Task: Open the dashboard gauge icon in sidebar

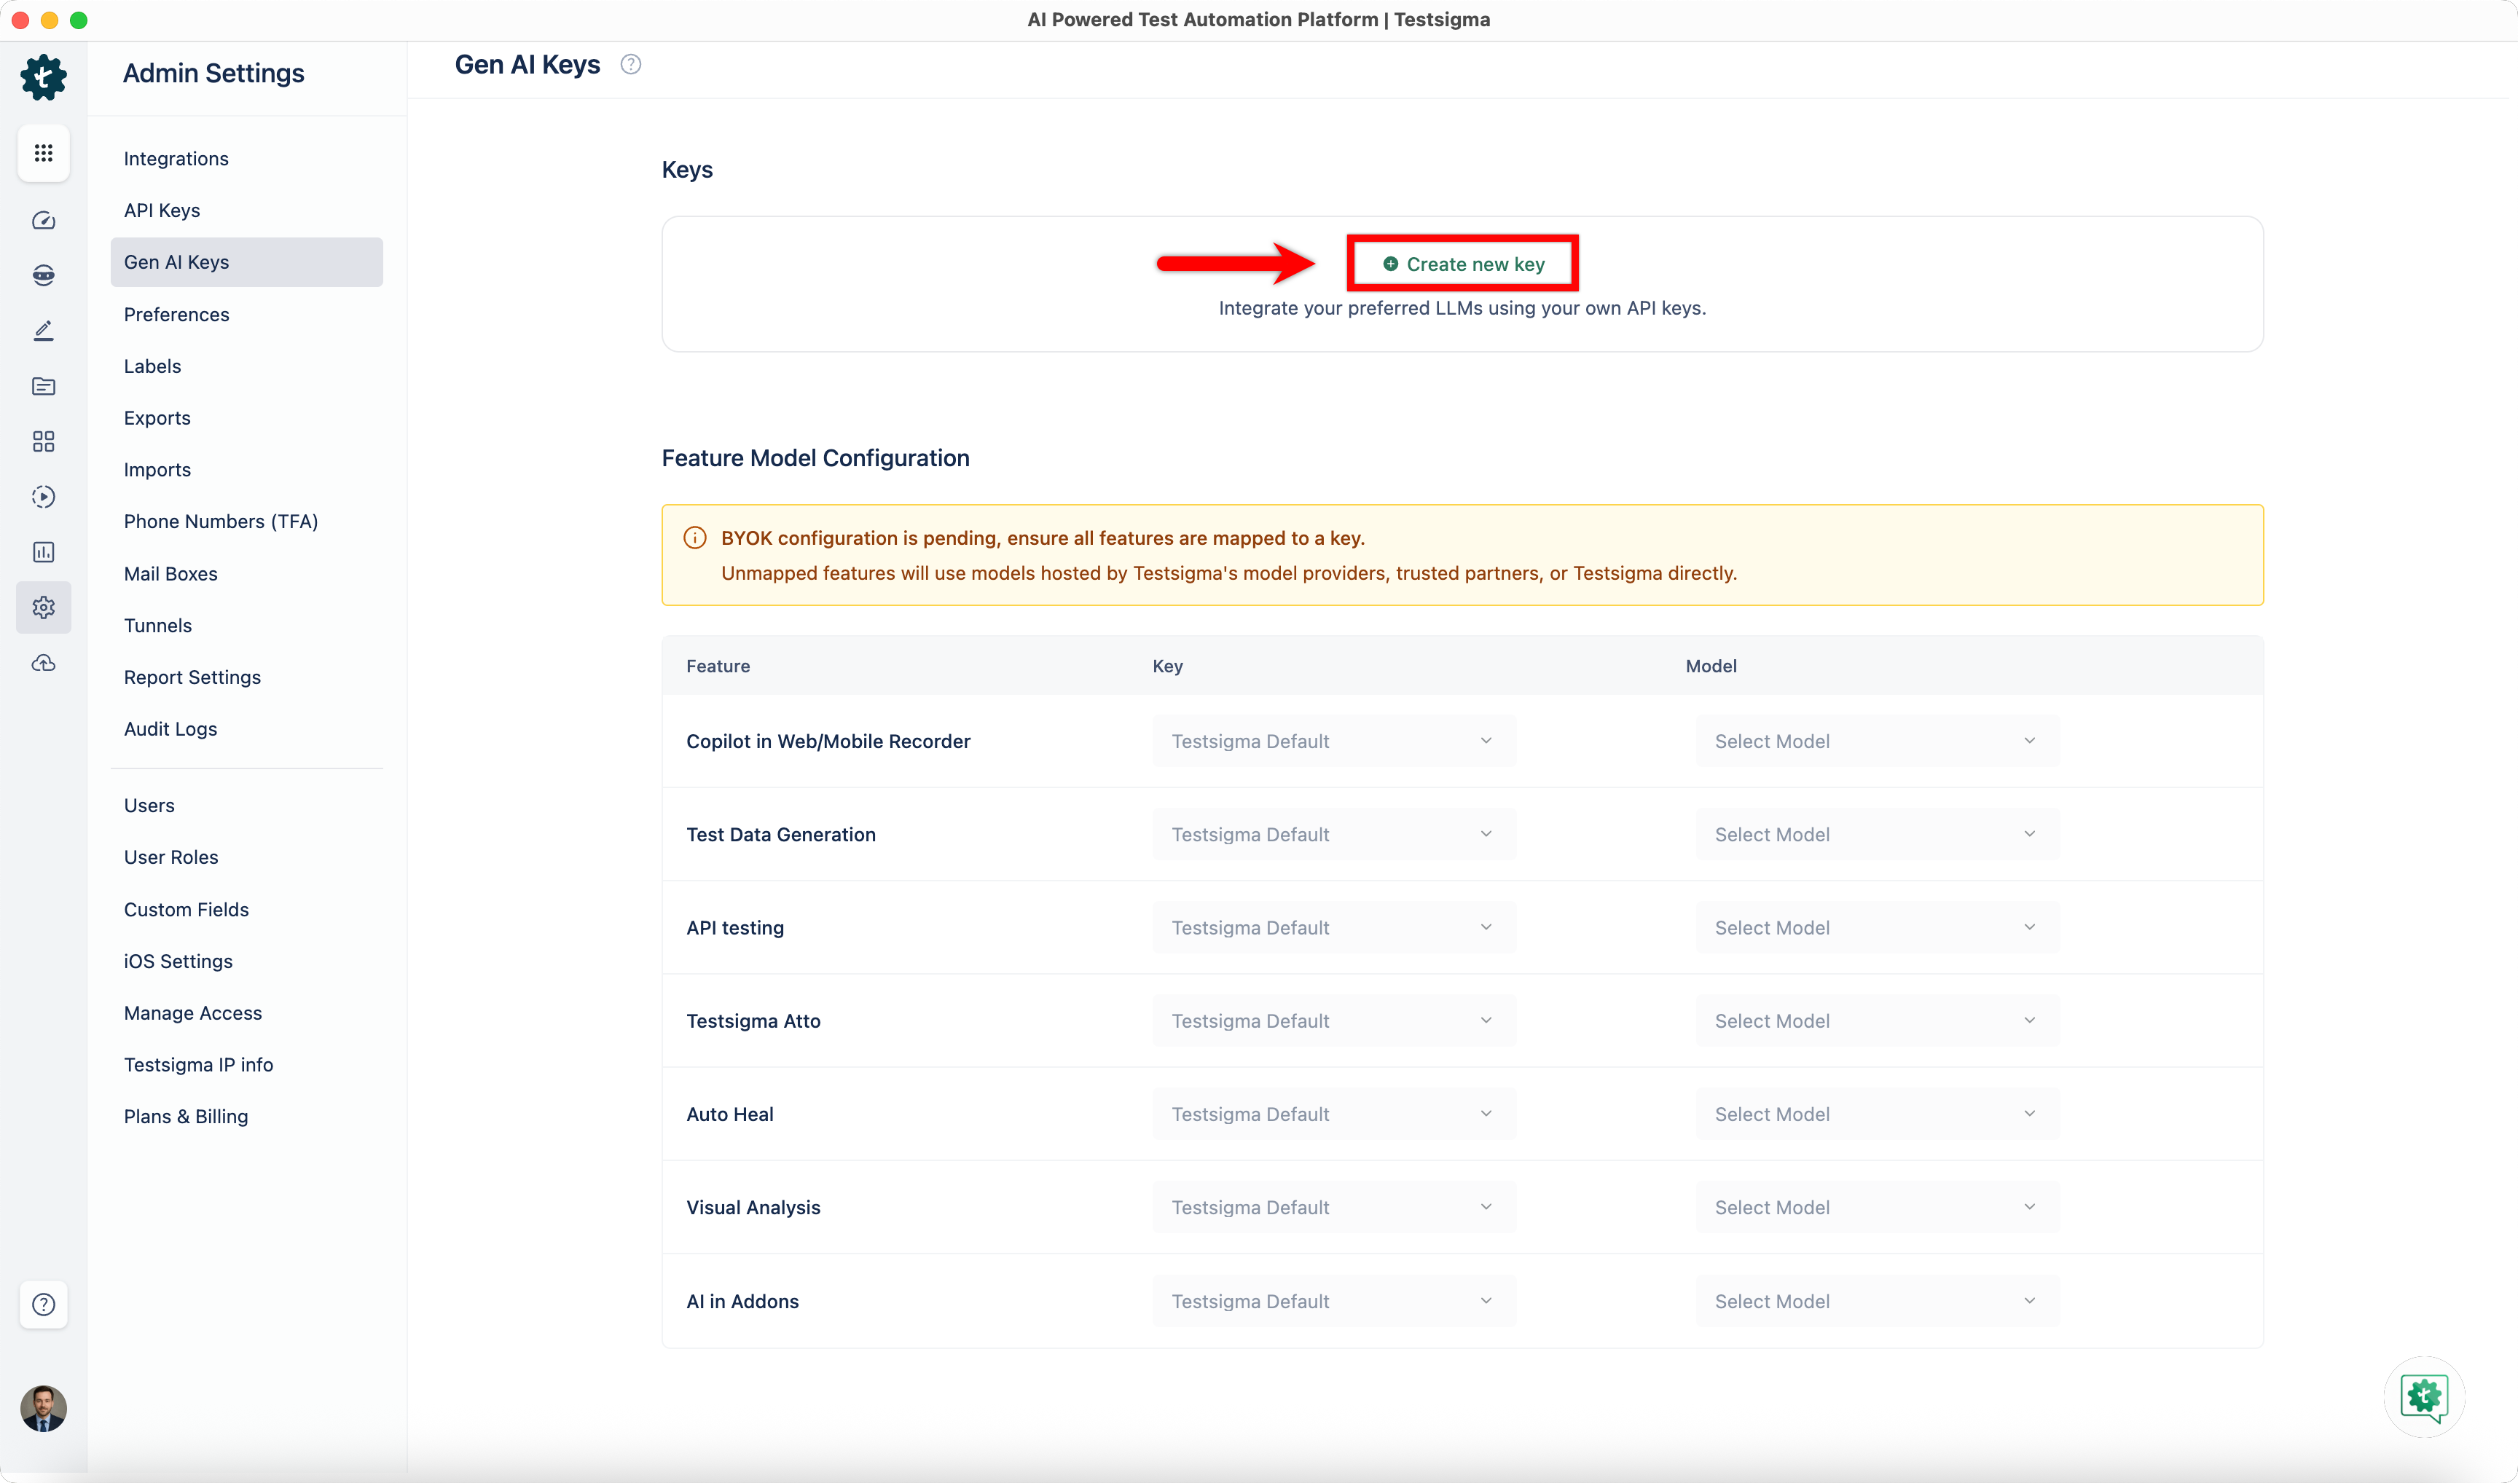Action: (43, 221)
